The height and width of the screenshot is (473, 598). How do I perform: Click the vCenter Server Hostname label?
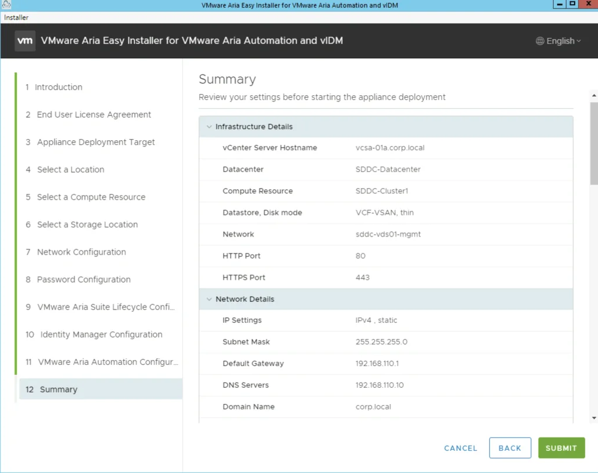pyautogui.click(x=270, y=148)
